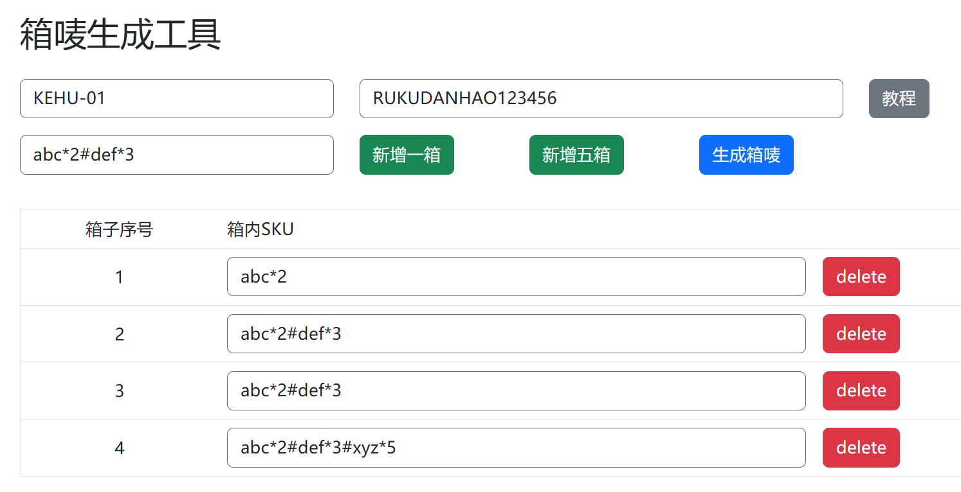Add one box with 新增一箱
This screenshot has height=492, width=961.
tap(407, 155)
